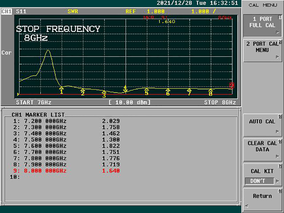Select marker 3 triangle on the trace

[x=104, y=92]
